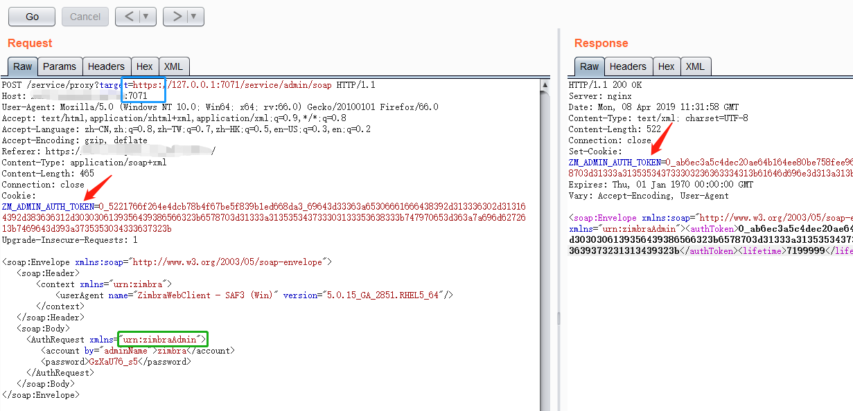Open the Request Hex tab
Screen dimensions: 853x411
pyautogui.click(x=144, y=66)
